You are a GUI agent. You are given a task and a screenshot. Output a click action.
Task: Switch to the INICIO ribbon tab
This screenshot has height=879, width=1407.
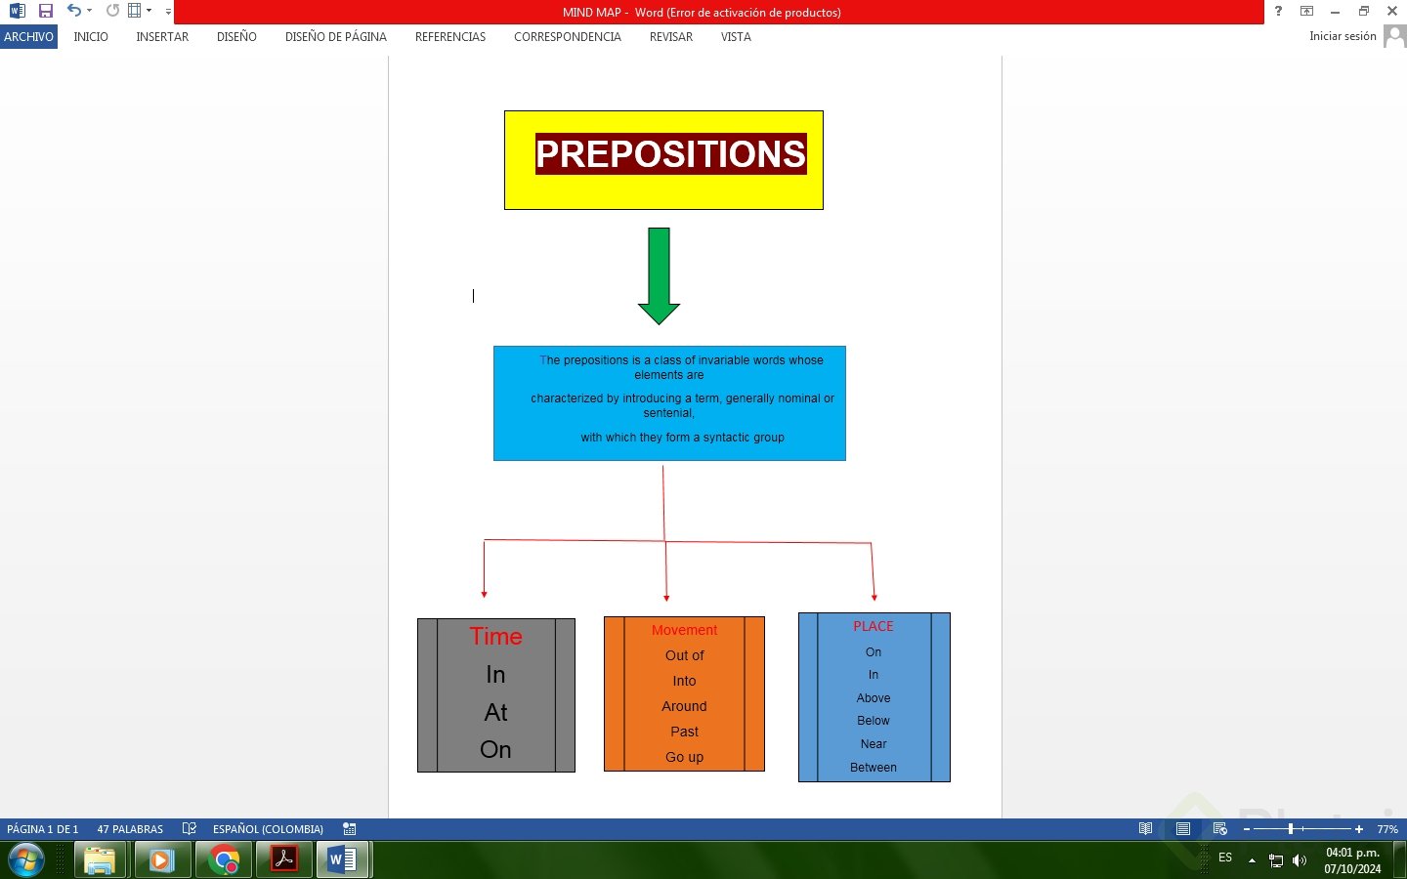point(91,36)
